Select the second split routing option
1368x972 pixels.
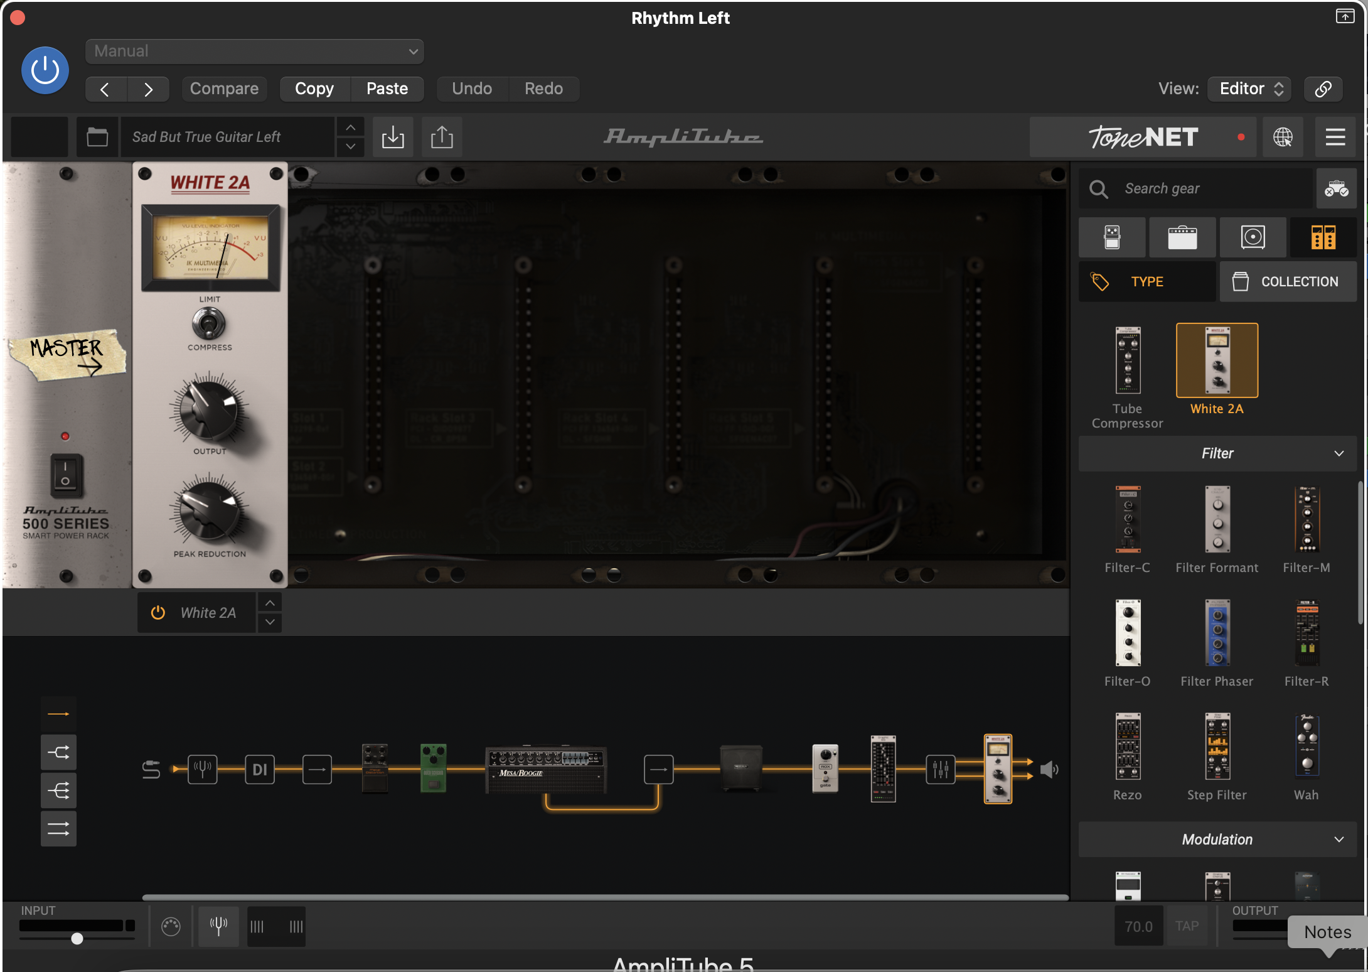click(58, 752)
